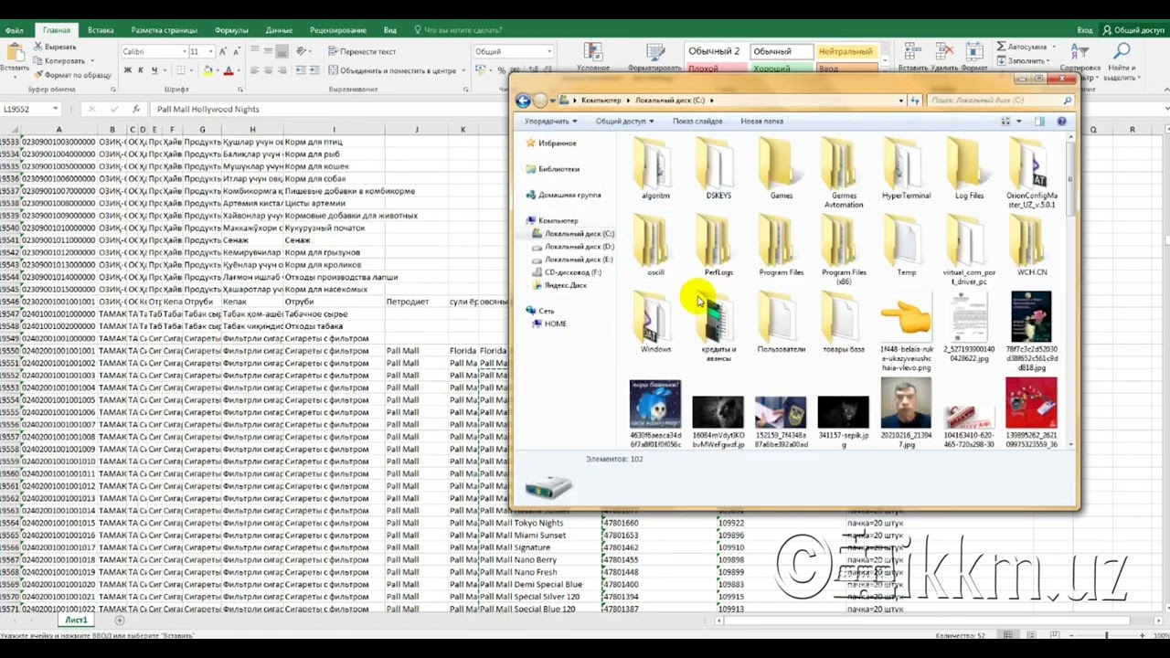Click the Paste (Вставить) clipboard icon
1170x658 pixels.
(x=14, y=53)
